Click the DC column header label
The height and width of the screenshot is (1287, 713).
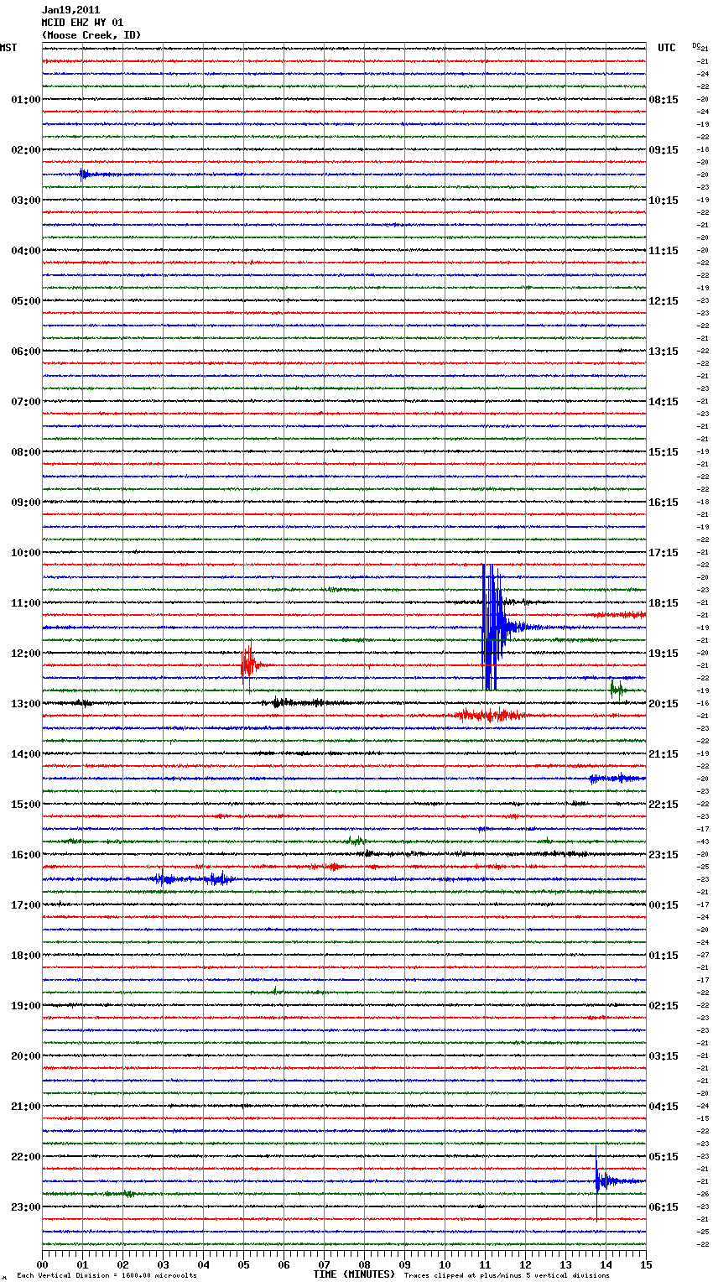pos(696,45)
